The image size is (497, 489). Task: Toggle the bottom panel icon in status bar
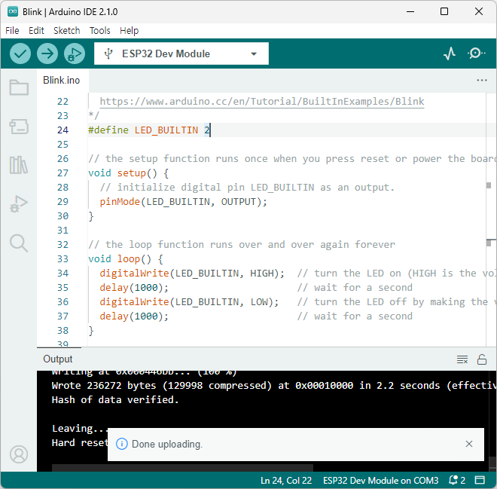pyautogui.click(x=480, y=480)
